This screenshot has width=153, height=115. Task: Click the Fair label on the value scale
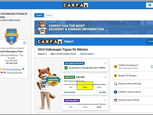coord(71,87)
